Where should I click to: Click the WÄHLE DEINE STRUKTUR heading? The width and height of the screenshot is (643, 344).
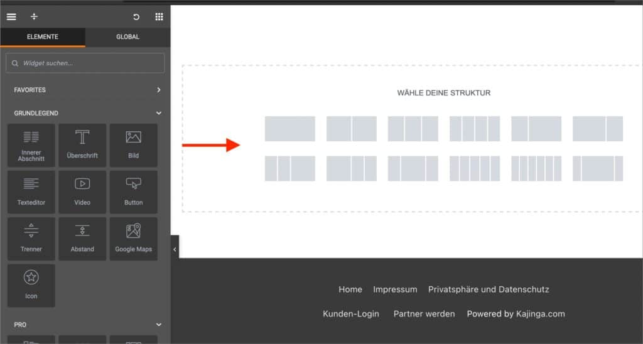444,93
